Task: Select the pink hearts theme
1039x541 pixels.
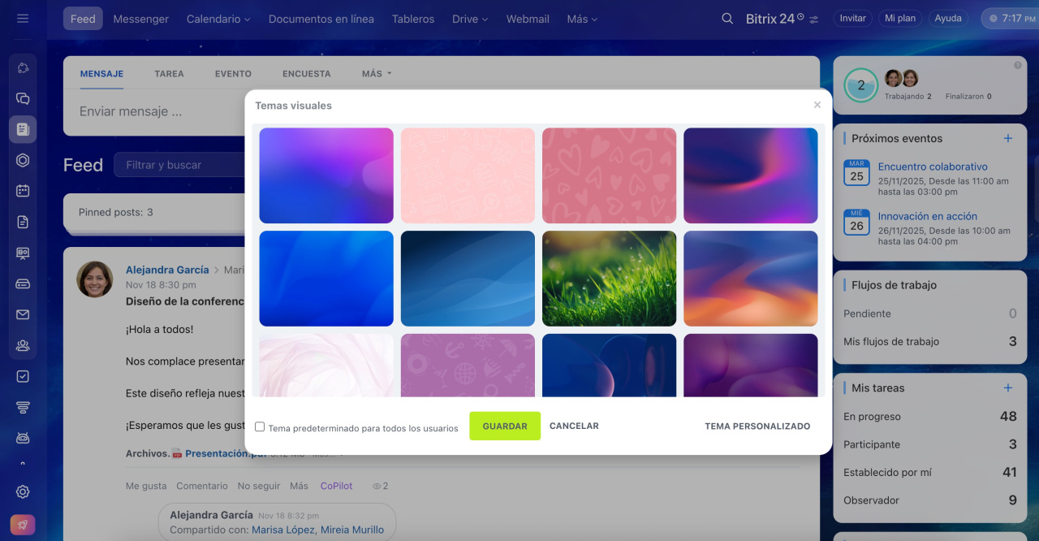Action: tap(609, 175)
